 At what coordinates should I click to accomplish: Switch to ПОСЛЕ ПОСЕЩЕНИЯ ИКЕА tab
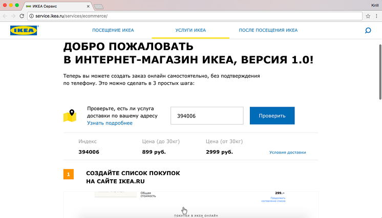pyautogui.click(x=268, y=31)
